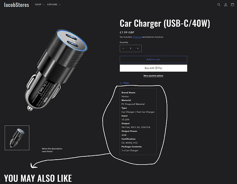The height and width of the screenshot is (184, 237).
Task: Select the car charger thumbnail image
Action: point(17,138)
